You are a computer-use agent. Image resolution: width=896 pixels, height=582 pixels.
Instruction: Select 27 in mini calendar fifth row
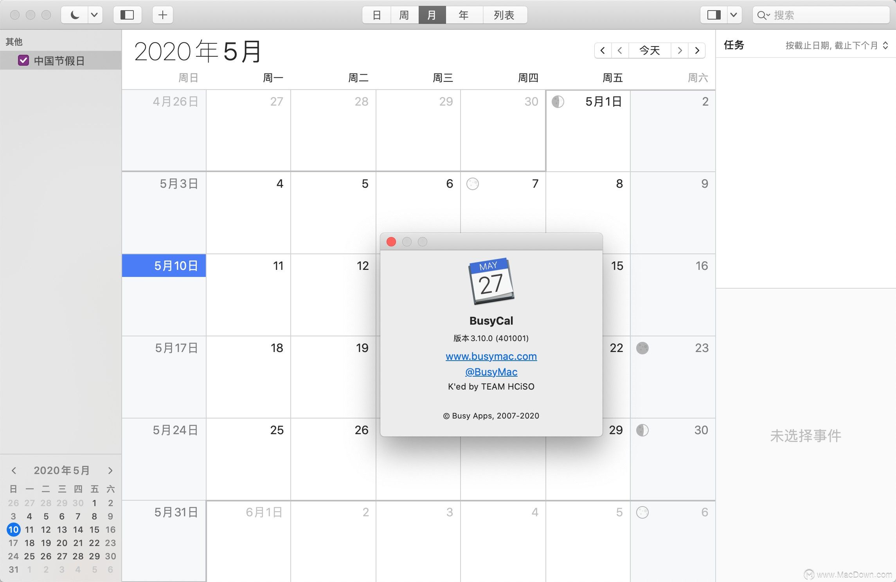62,556
